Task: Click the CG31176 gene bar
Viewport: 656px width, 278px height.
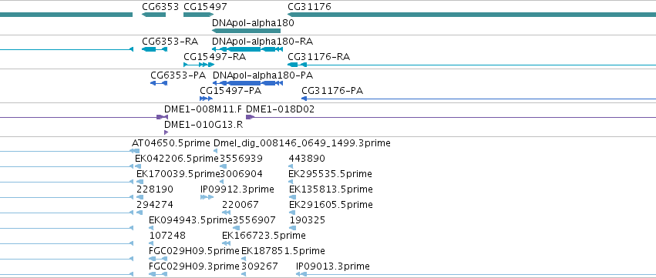Action: [x=472, y=15]
